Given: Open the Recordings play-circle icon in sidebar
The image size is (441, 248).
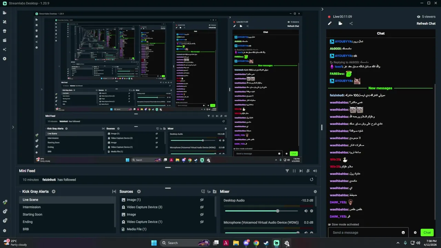Looking at the screenshot, I should coord(4,59).
